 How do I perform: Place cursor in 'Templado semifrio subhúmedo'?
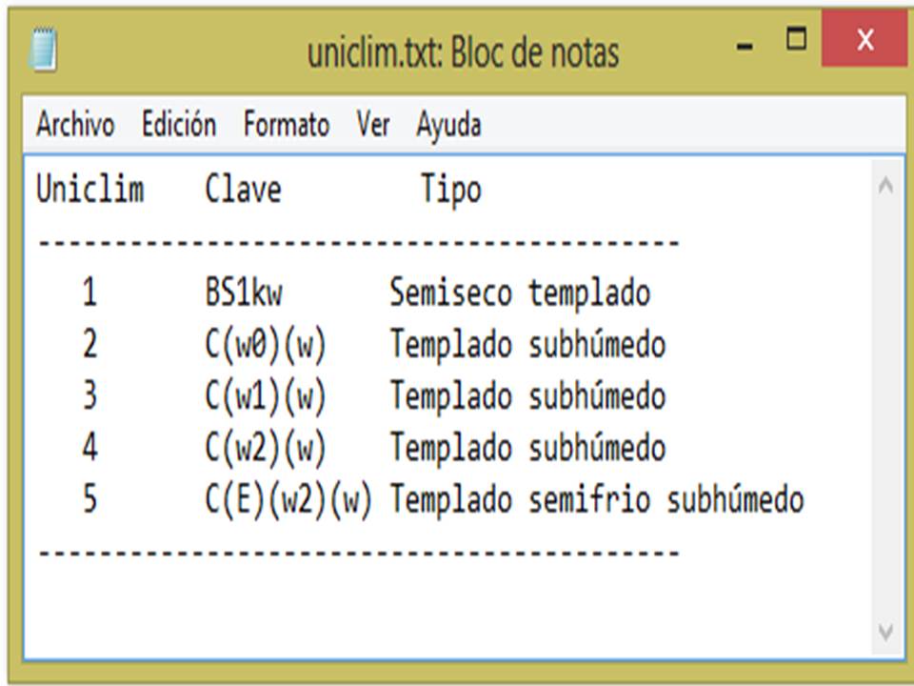pos(596,499)
